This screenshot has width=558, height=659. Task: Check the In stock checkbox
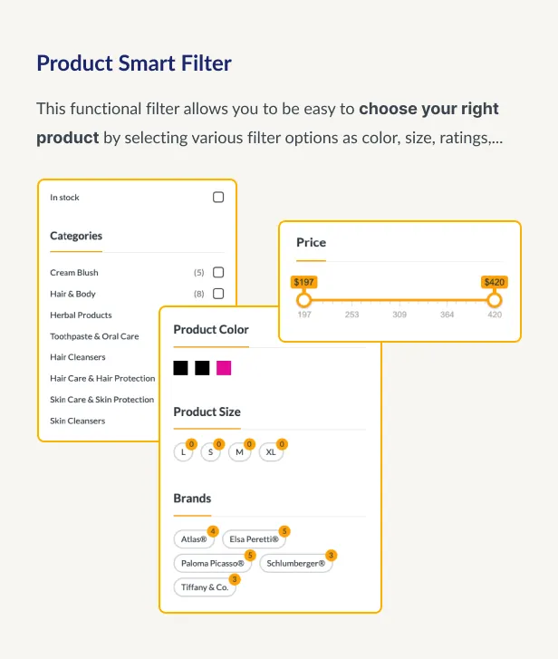click(218, 198)
